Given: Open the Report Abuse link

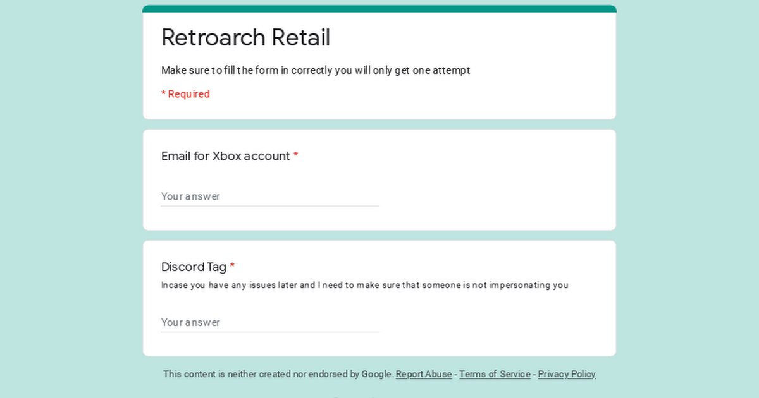Looking at the screenshot, I should coord(424,374).
